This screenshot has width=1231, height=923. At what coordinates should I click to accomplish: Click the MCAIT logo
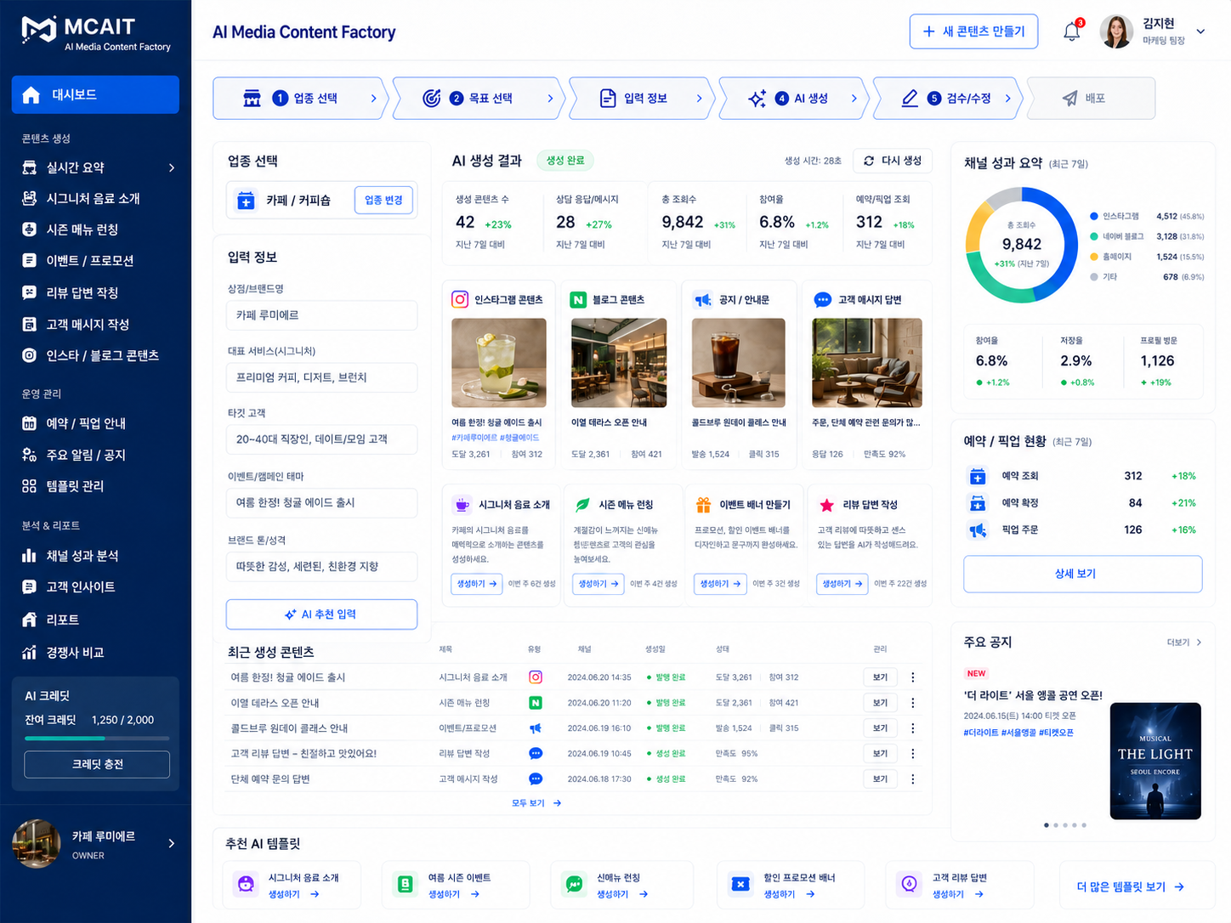tap(95, 32)
